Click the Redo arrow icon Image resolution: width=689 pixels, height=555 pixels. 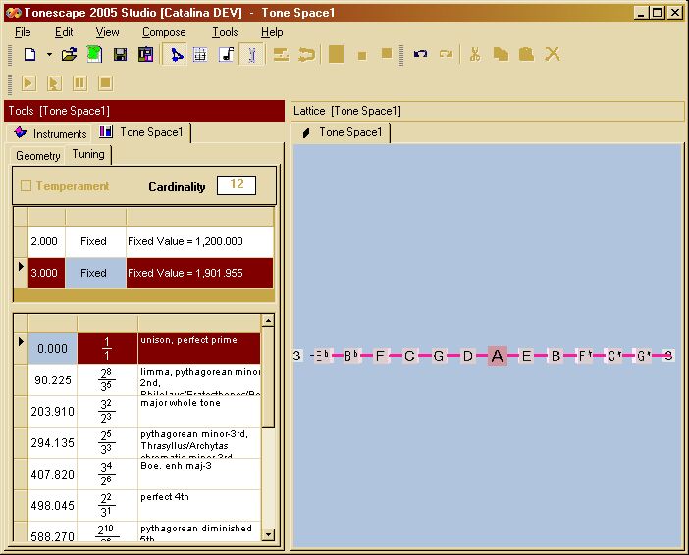pyautogui.click(x=446, y=55)
